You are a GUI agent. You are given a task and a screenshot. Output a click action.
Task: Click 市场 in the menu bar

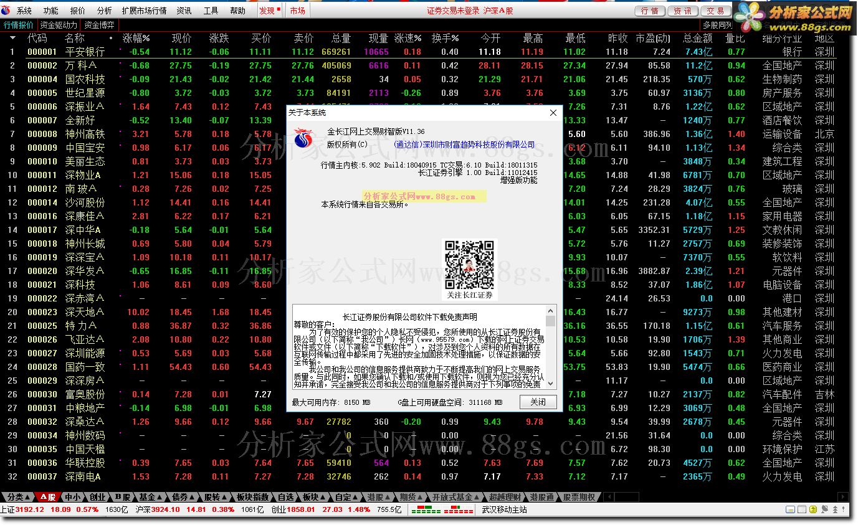[x=298, y=11]
